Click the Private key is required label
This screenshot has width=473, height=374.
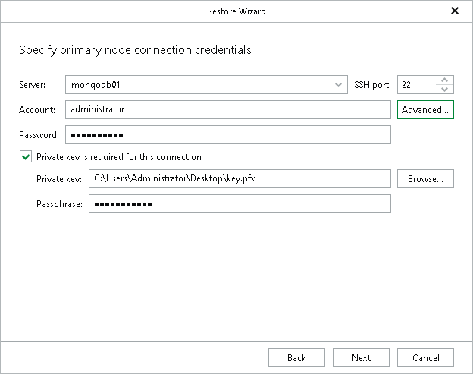[119, 157]
